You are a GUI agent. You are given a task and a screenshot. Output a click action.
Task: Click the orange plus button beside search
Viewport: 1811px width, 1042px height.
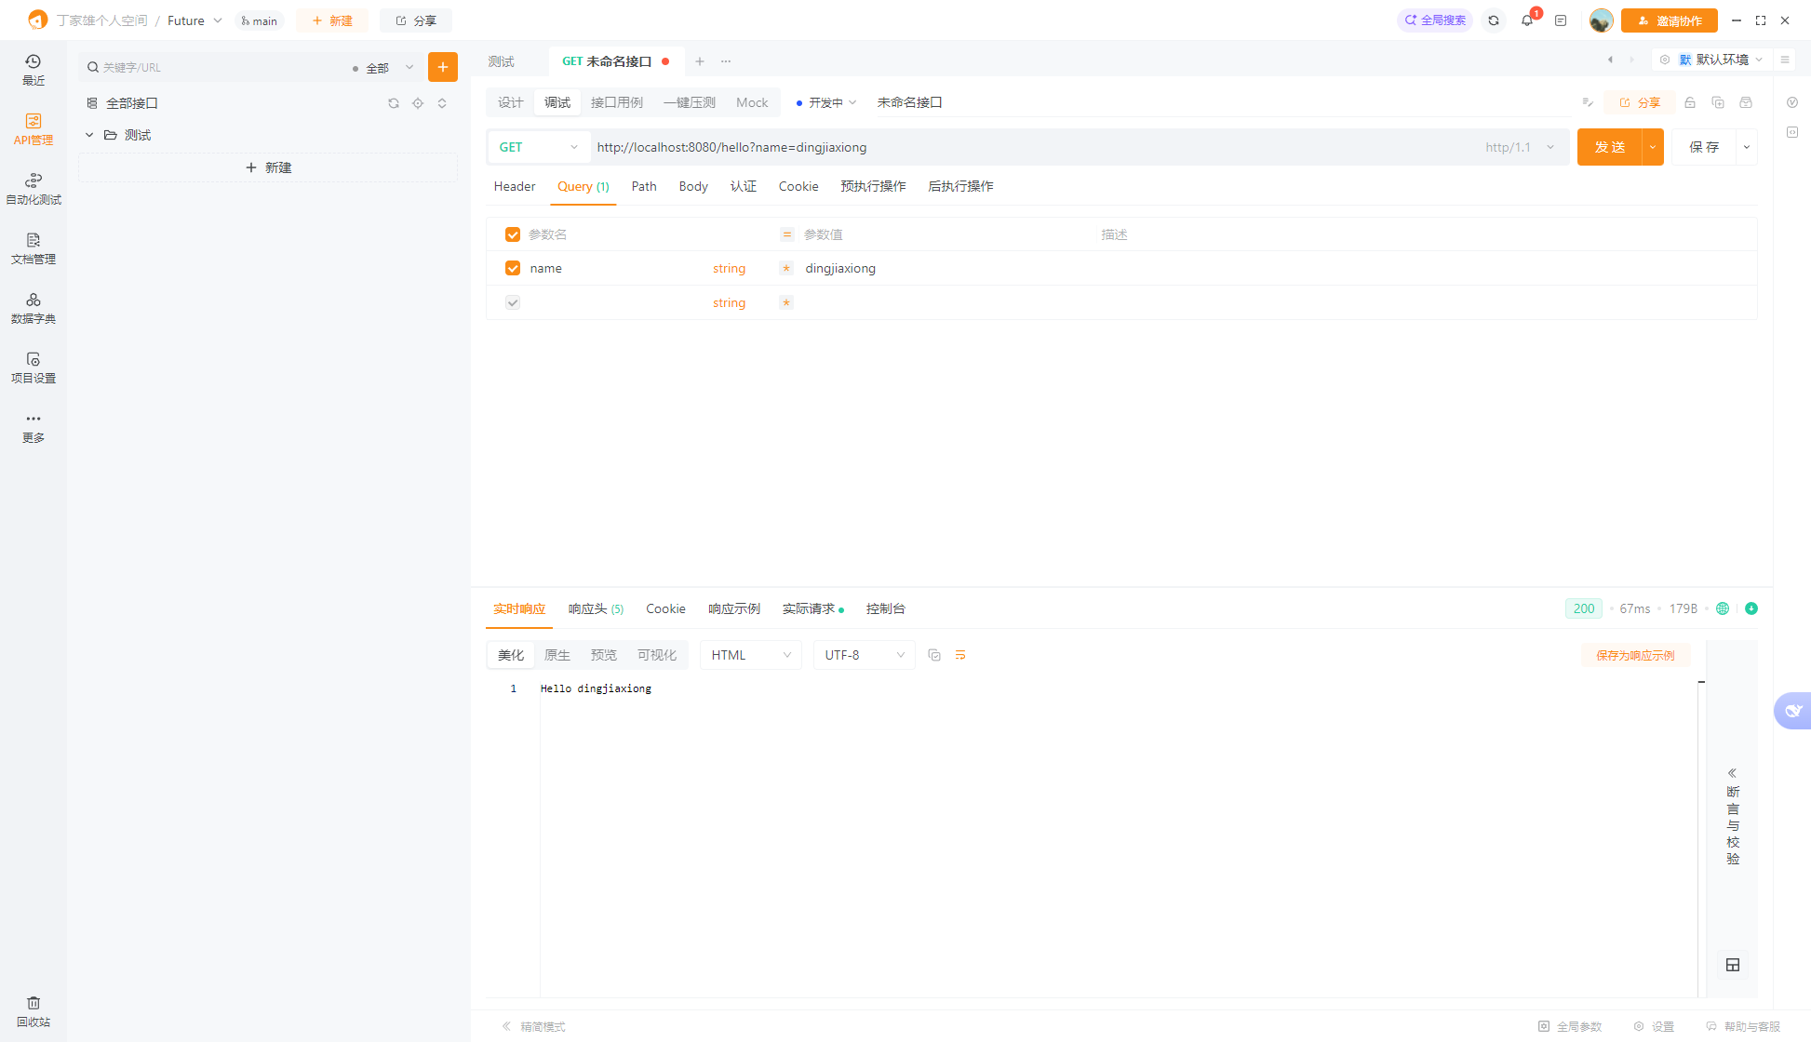click(443, 67)
